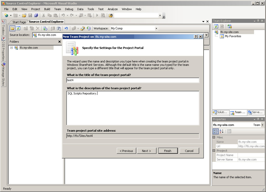Open the Manage Styles side tab

[x=3, y=74]
